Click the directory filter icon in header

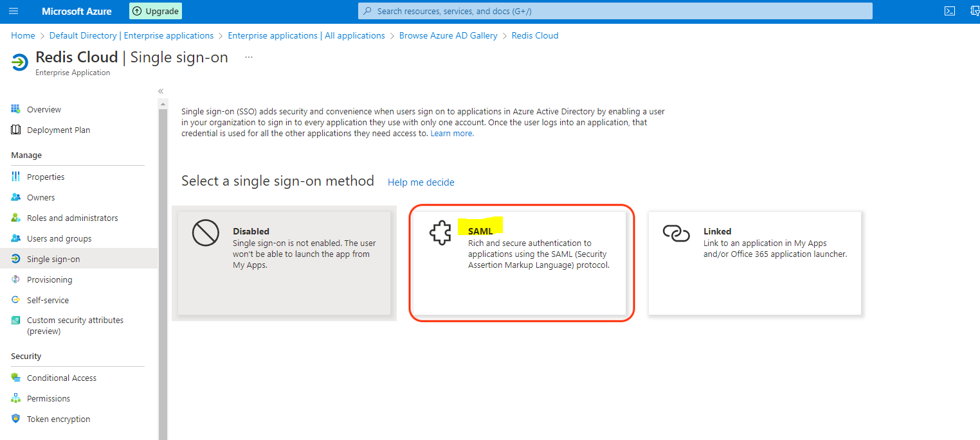[x=974, y=11]
